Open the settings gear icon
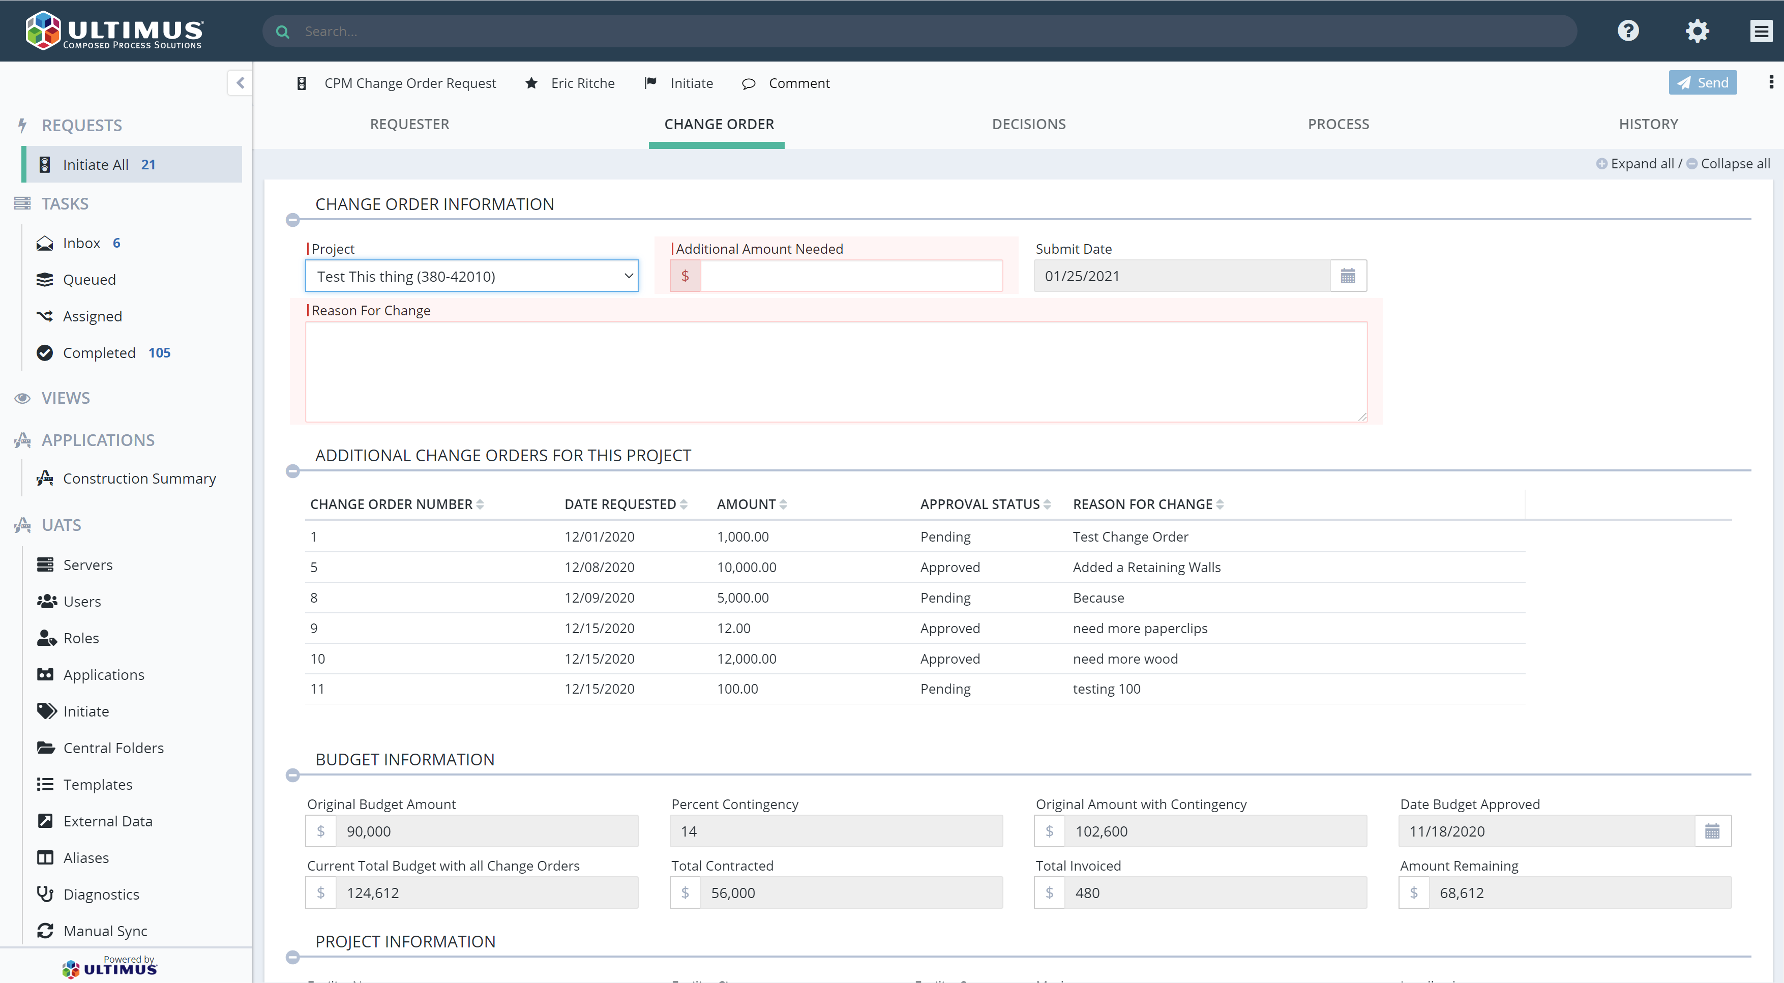This screenshot has height=983, width=1784. tap(1697, 31)
